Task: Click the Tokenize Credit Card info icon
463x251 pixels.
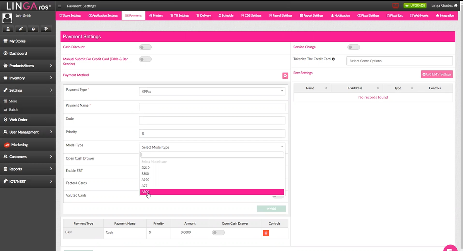Action: 333,59
